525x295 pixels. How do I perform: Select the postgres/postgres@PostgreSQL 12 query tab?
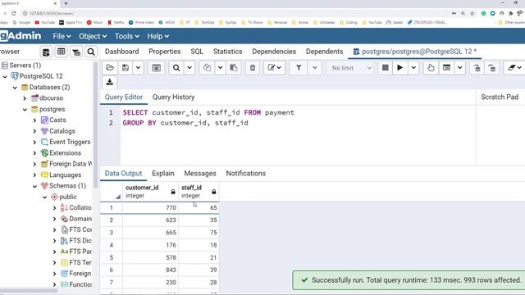(415, 52)
